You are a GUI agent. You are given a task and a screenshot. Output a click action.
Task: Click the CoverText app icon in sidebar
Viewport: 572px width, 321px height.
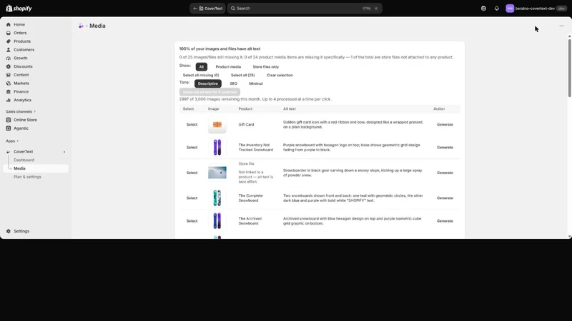(9, 151)
